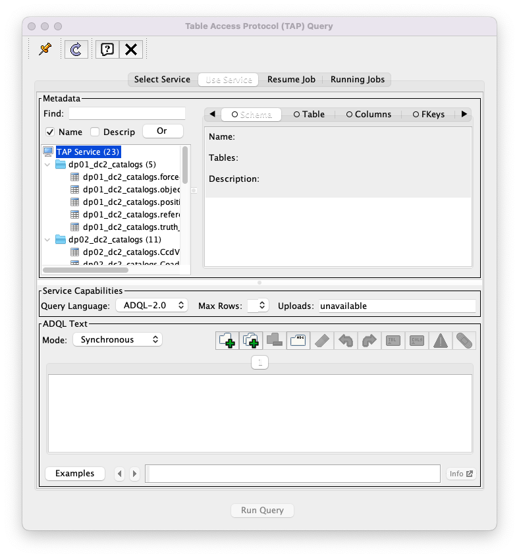
Task: Click the ADQL error warning triangle icon
Action: (441, 341)
